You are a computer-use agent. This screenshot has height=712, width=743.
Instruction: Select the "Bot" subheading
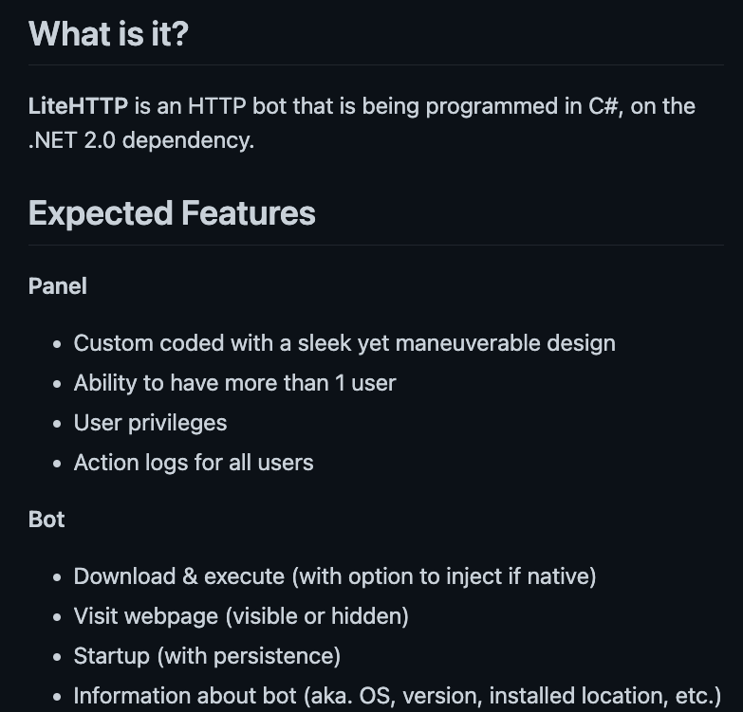[x=46, y=520]
